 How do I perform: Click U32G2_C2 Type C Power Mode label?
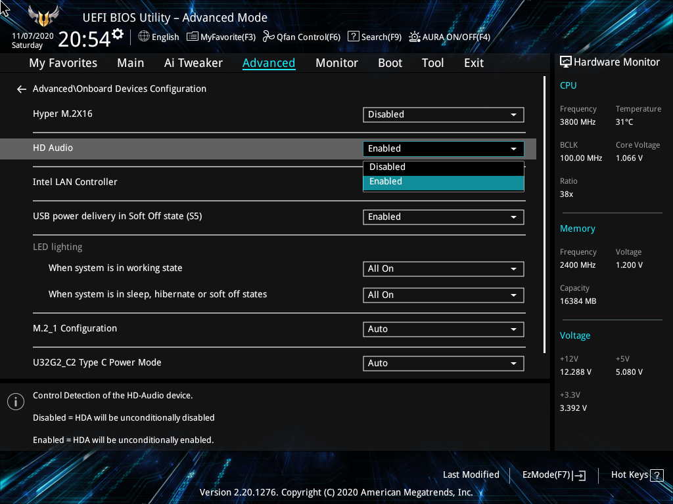click(x=97, y=362)
